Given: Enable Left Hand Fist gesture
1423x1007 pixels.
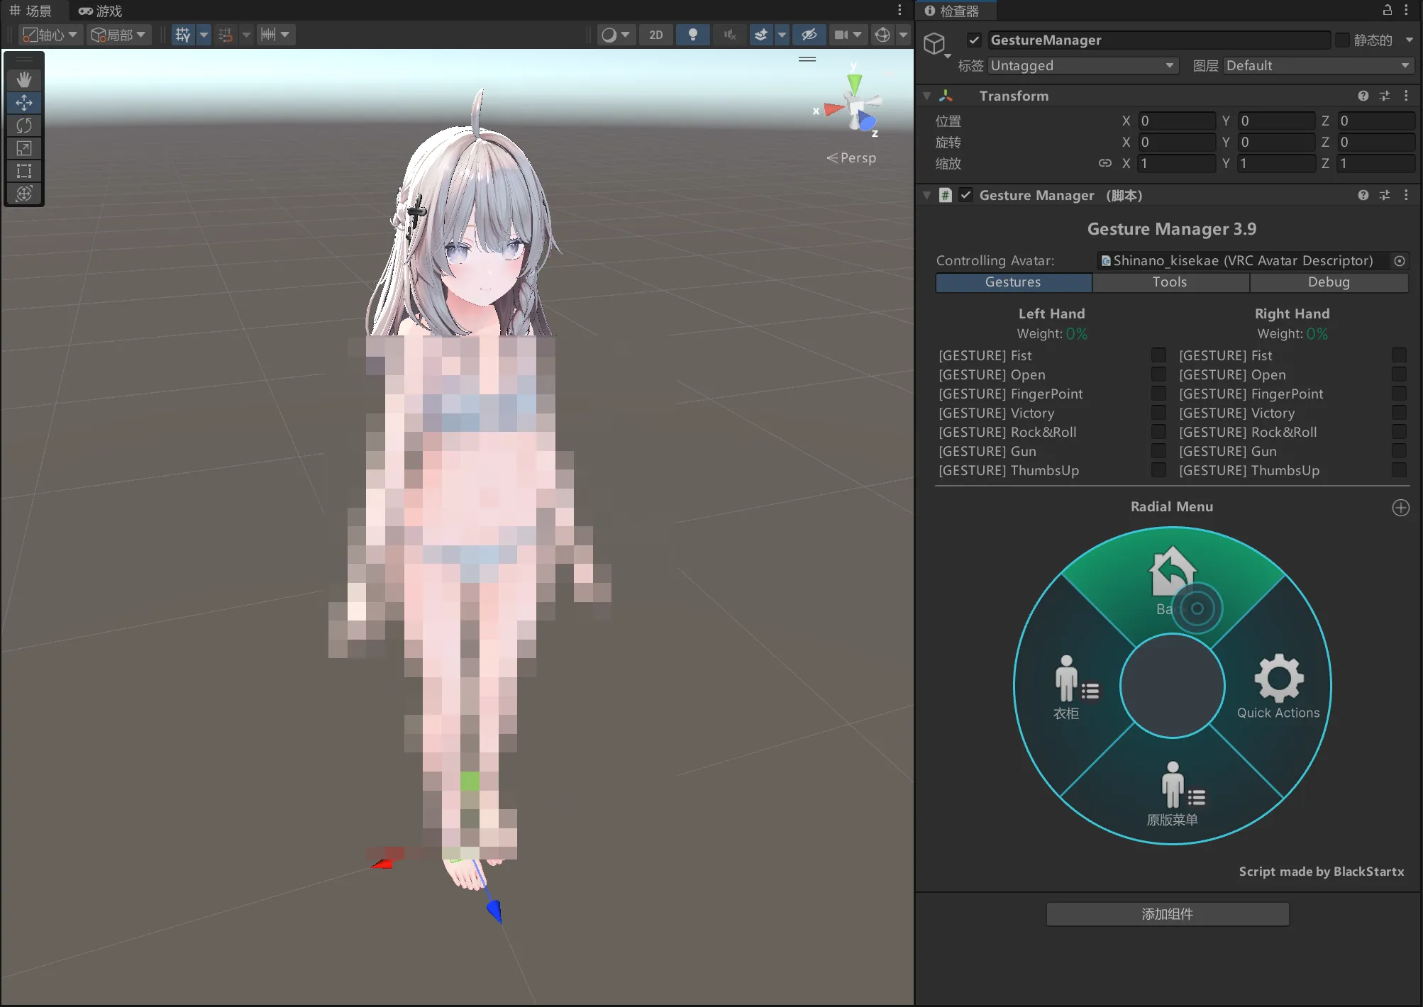Looking at the screenshot, I should pos(1158,355).
